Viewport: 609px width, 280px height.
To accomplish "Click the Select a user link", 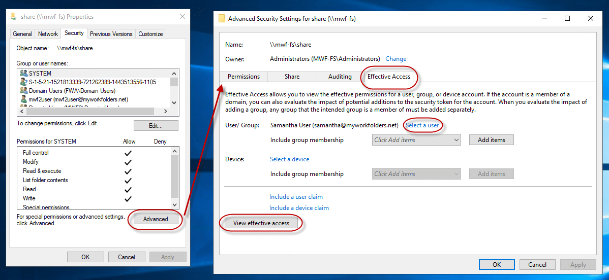I will [x=422, y=125].
